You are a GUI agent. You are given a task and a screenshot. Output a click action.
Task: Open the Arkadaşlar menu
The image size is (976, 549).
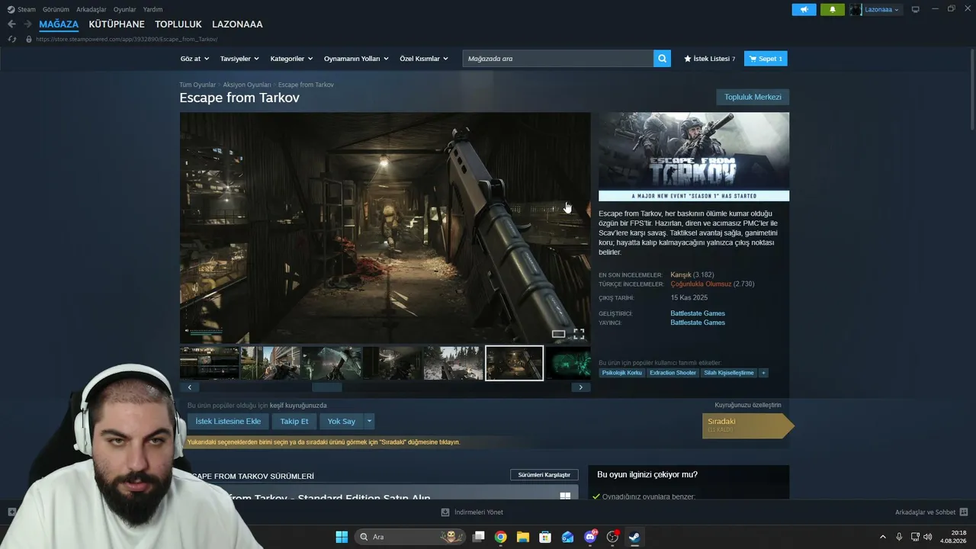91,9
